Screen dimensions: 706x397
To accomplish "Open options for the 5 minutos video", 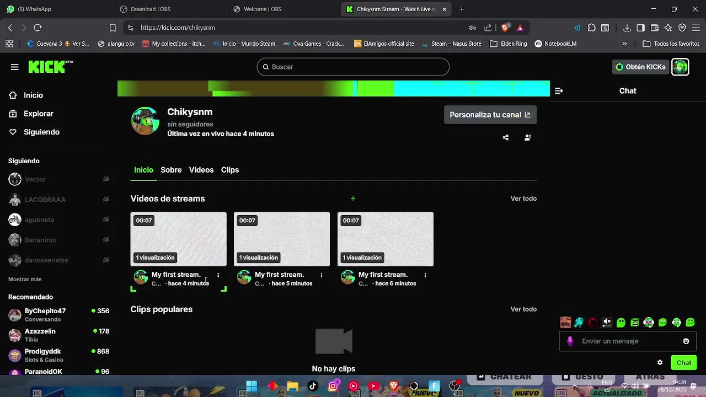I will 322,275.
